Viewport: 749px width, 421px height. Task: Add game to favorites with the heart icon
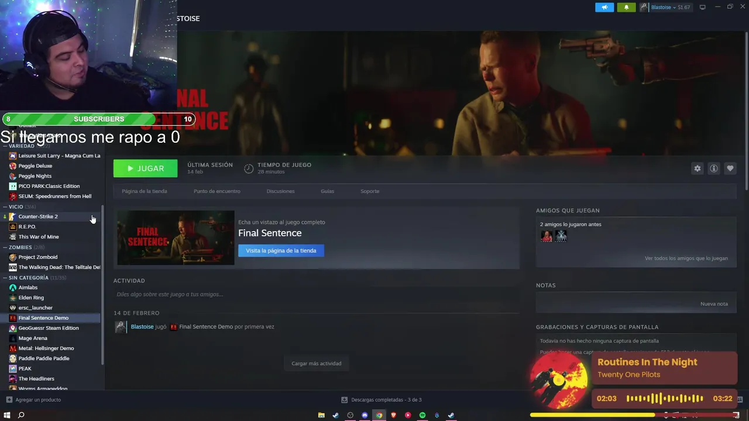click(730, 168)
